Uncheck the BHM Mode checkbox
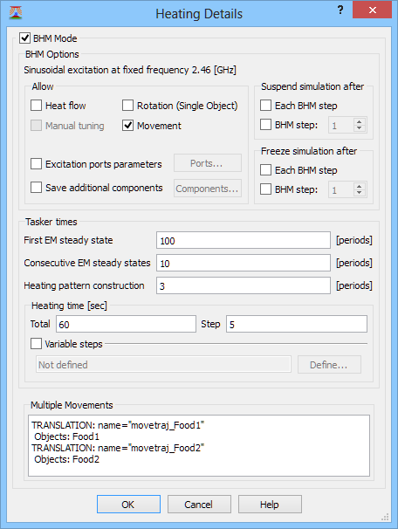 [24, 38]
